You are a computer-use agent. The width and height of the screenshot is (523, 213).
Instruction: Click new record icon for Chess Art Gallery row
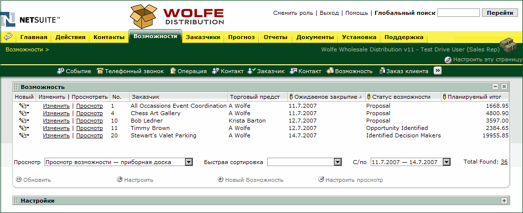point(24,113)
